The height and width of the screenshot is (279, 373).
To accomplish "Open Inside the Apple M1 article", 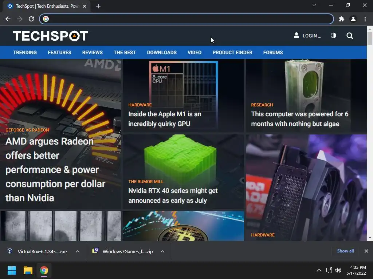I will 165,119.
